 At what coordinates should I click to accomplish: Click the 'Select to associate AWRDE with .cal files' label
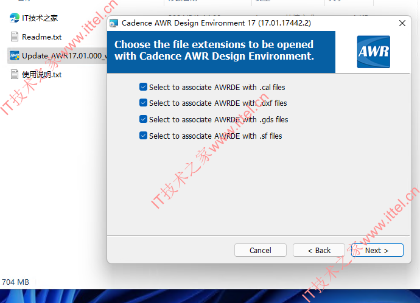(217, 87)
